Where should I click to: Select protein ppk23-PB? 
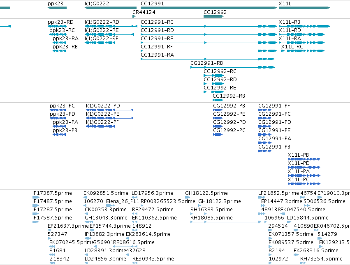click(59, 135)
